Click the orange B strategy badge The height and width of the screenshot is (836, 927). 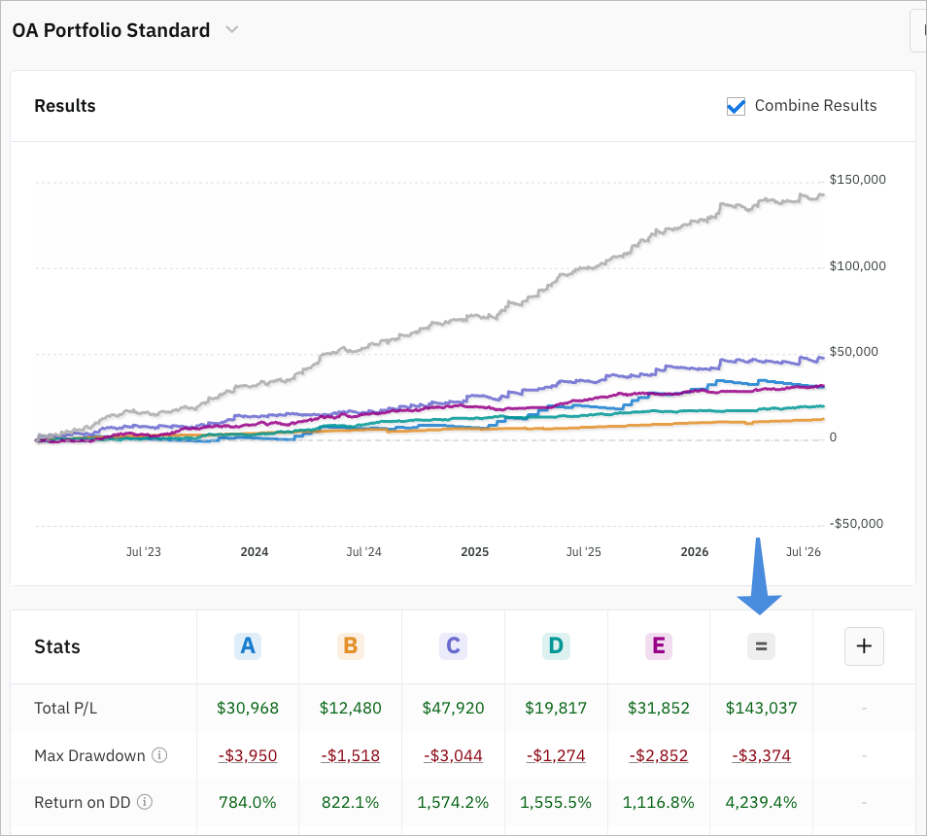point(351,645)
